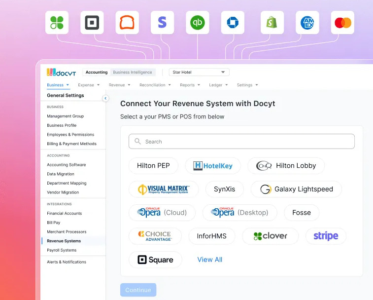Switch to Business Intelligence tab
The height and width of the screenshot is (300, 373).
(133, 72)
